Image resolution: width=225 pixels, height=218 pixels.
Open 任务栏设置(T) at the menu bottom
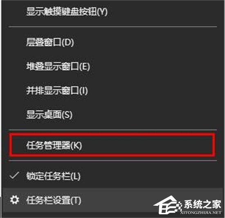click(112, 200)
